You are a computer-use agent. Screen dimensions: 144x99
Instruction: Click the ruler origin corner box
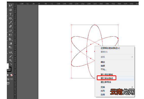[15, 4]
